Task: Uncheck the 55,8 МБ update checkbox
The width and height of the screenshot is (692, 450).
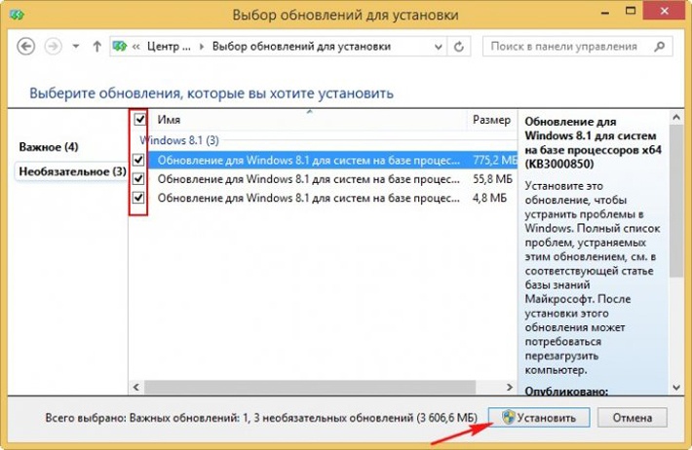Action: point(138,178)
